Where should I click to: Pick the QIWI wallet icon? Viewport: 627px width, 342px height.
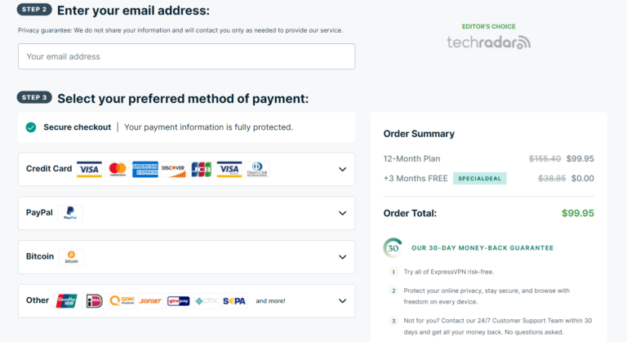[122, 301]
